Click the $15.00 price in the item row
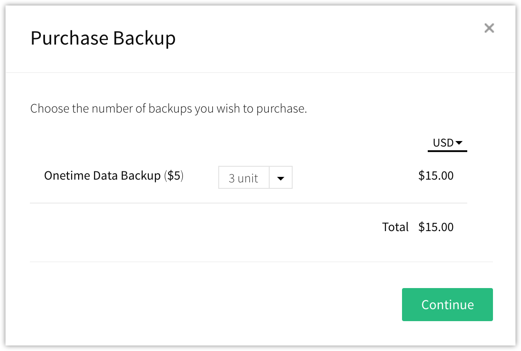Viewport: 521px width, 351px height. tap(436, 175)
